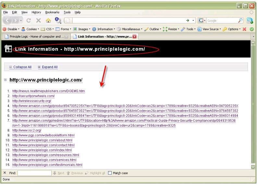258x186 pixels.
Task: Open the History menu
Action: (x=36, y=12)
